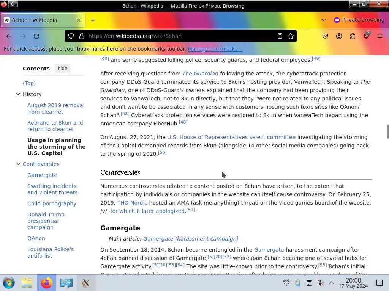Open Donald Trump presidential campaign entry
The image size is (389, 291).
(46, 221)
